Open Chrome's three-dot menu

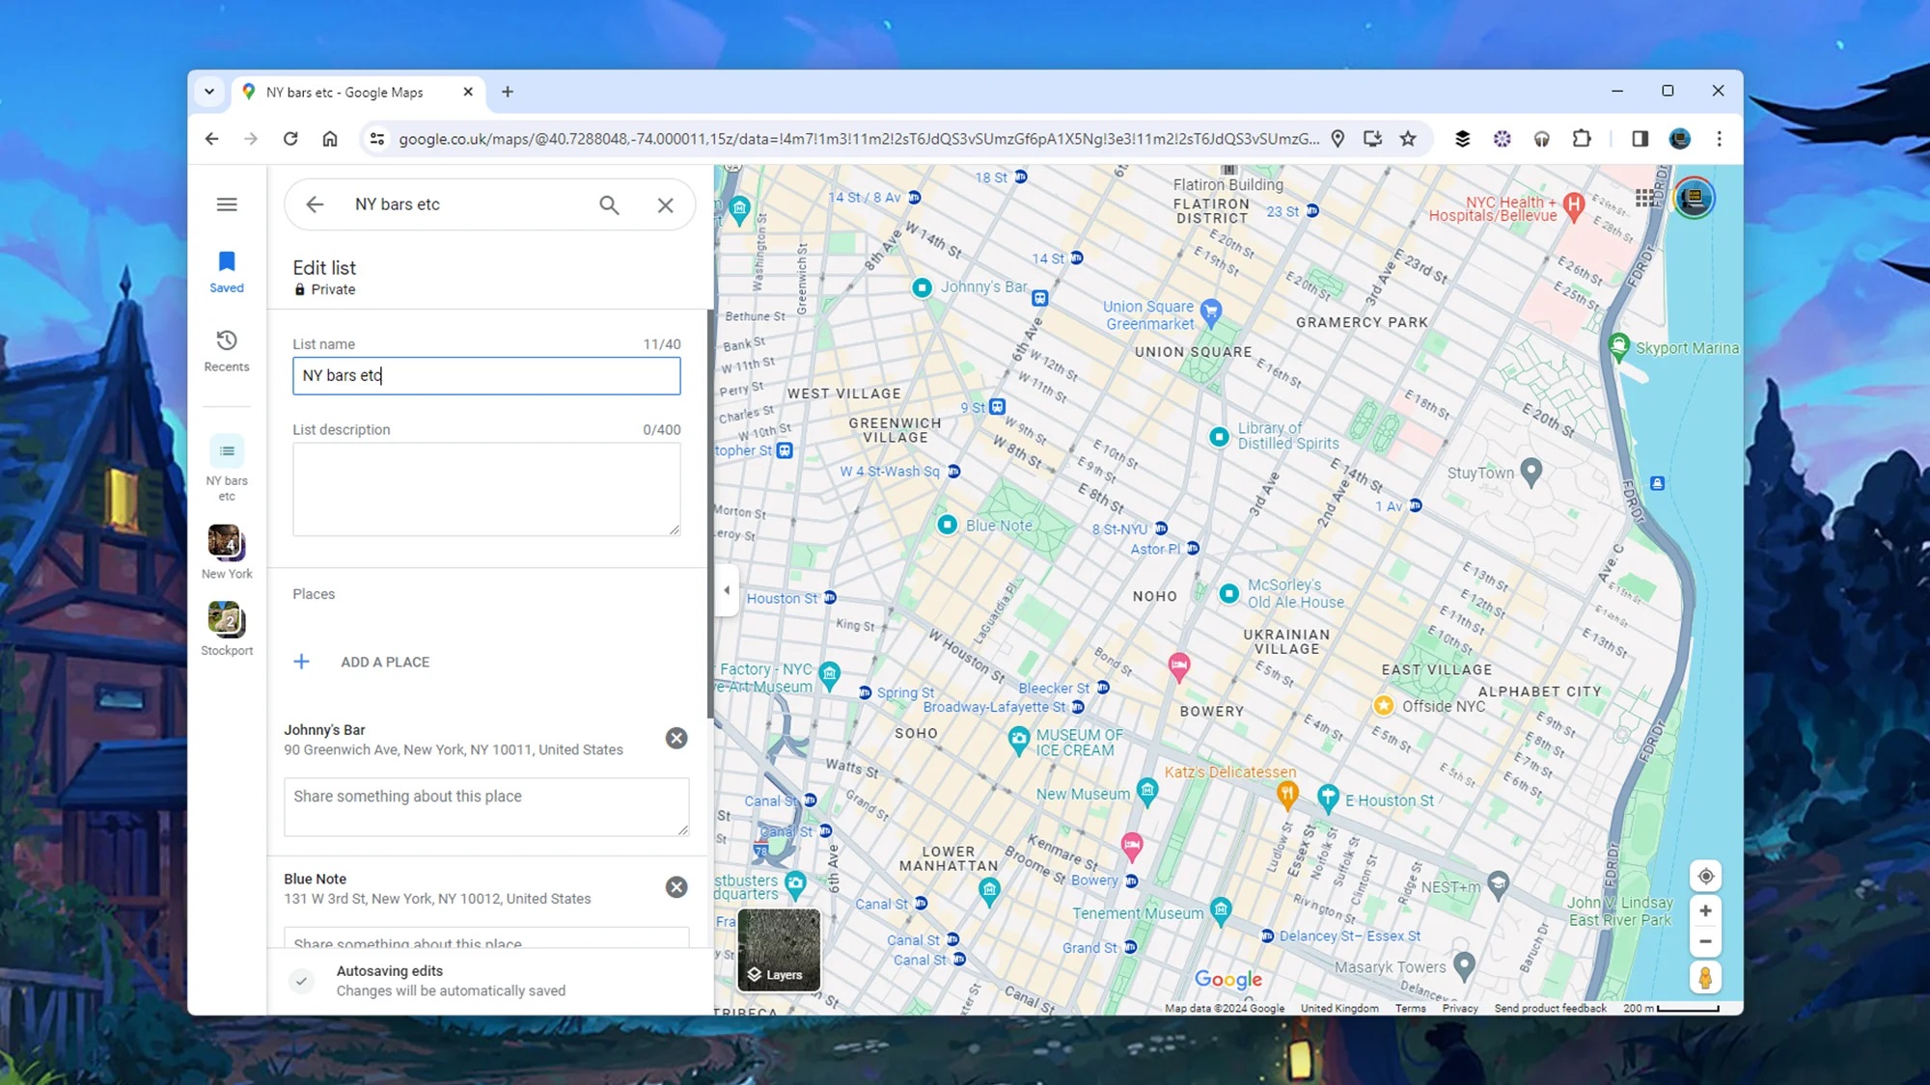1719,138
